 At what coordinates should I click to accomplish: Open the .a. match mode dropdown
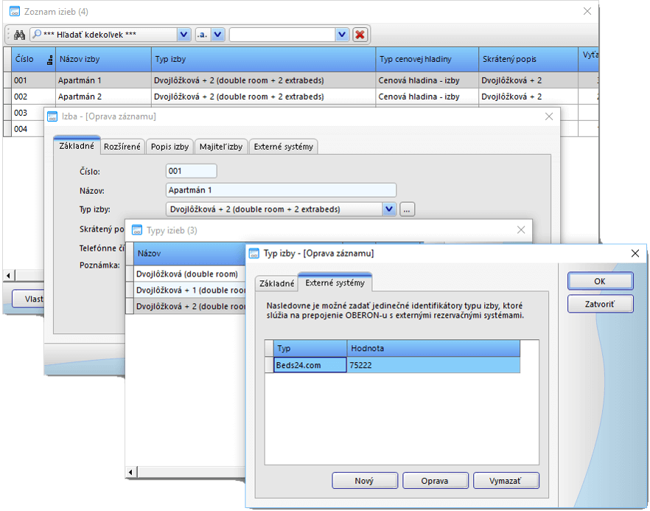tap(217, 35)
